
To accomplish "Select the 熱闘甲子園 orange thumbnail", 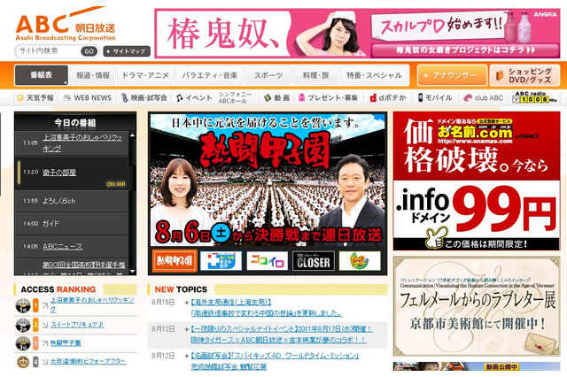I will pyautogui.click(x=175, y=261).
